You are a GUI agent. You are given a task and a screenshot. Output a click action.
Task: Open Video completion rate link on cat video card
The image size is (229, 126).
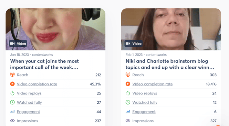tap(37, 84)
